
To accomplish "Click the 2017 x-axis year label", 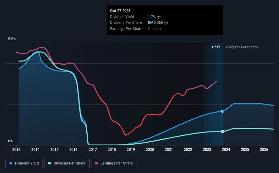I will (93, 150).
